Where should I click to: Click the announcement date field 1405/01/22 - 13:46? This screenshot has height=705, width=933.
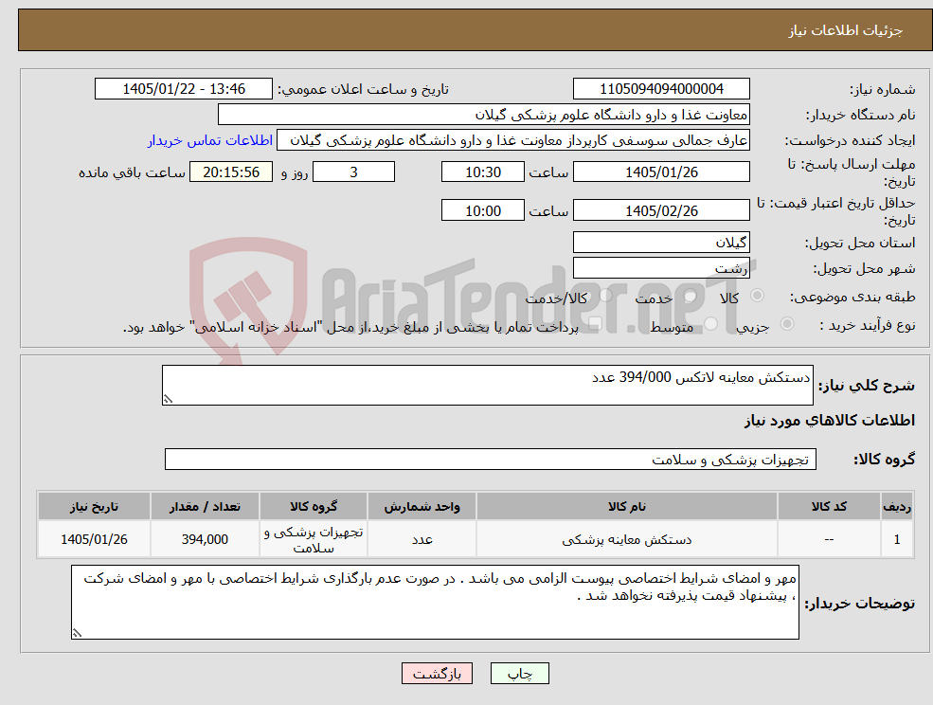[183, 89]
